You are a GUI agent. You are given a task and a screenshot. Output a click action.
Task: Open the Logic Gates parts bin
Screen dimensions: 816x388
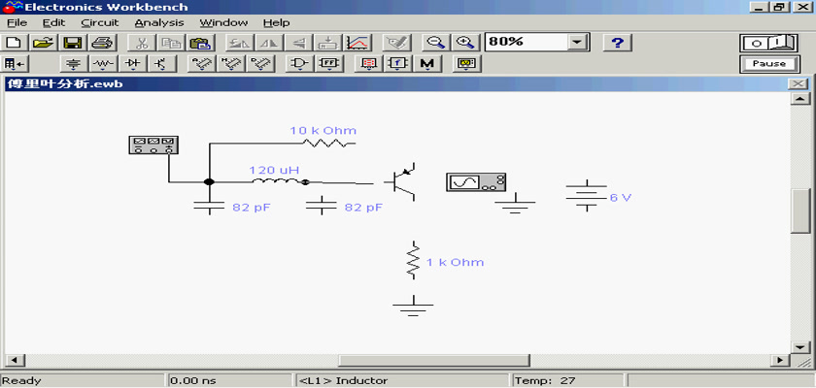point(300,64)
